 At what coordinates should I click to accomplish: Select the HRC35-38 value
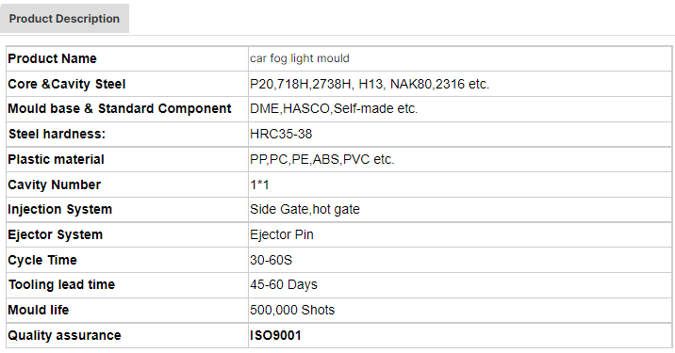pos(281,134)
